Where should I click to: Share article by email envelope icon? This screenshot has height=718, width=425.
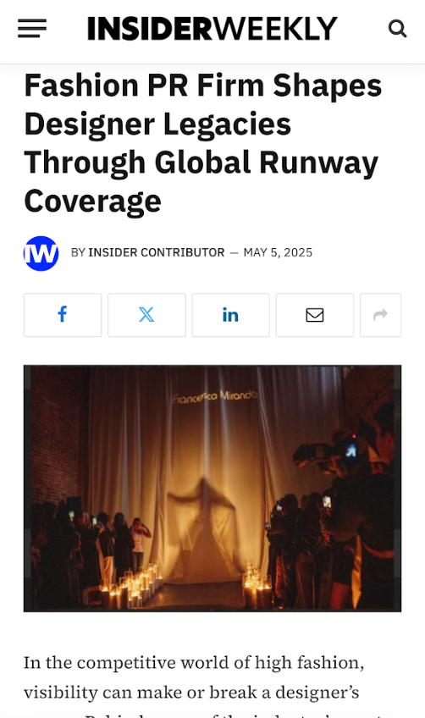coord(315,315)
